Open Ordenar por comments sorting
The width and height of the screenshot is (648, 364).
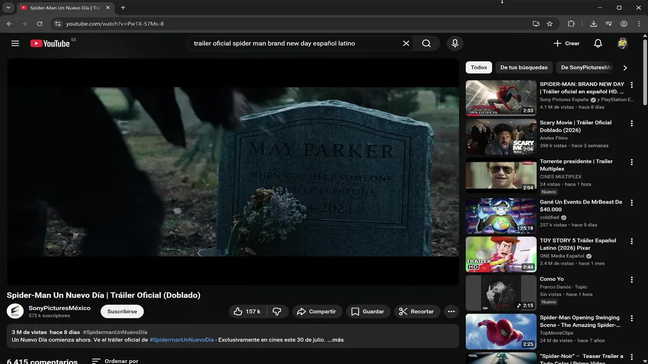point(115,361)
